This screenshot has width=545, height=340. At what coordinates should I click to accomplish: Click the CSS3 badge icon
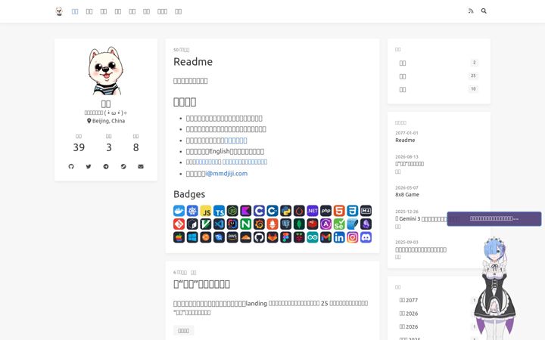point(353,211)
